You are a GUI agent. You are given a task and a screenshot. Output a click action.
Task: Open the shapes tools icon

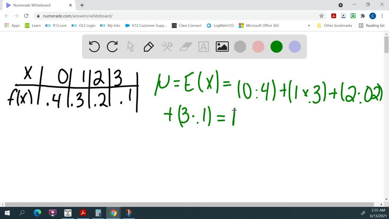(166, 46)
